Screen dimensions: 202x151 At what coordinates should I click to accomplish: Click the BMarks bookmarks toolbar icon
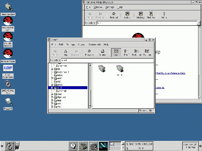151,15
